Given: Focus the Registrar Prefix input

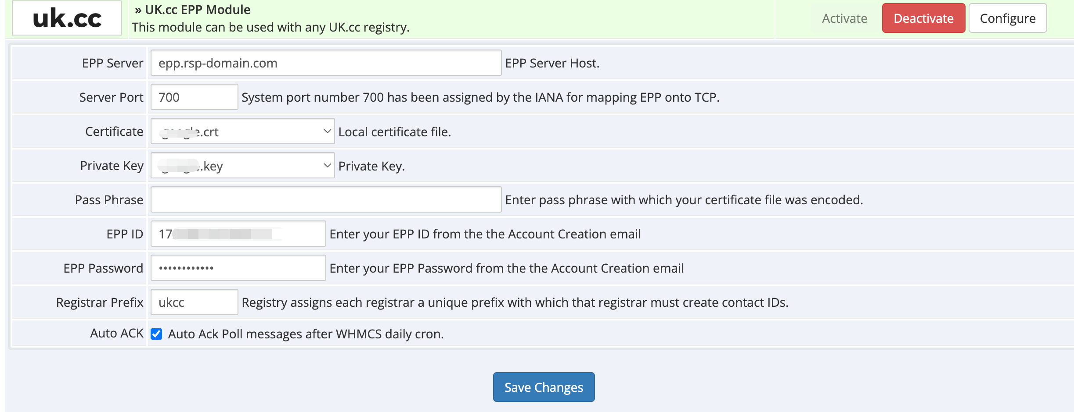Looking at the screenshot, I should pyautogui.click(x=194, y=302).
